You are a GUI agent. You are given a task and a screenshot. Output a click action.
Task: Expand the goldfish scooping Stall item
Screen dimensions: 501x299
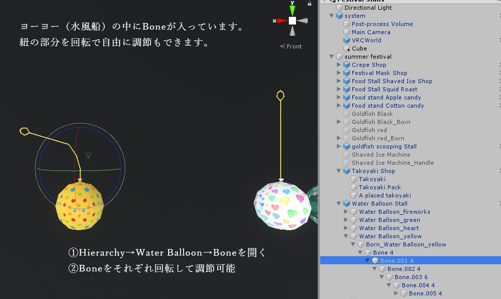click(x=338, y=146)
